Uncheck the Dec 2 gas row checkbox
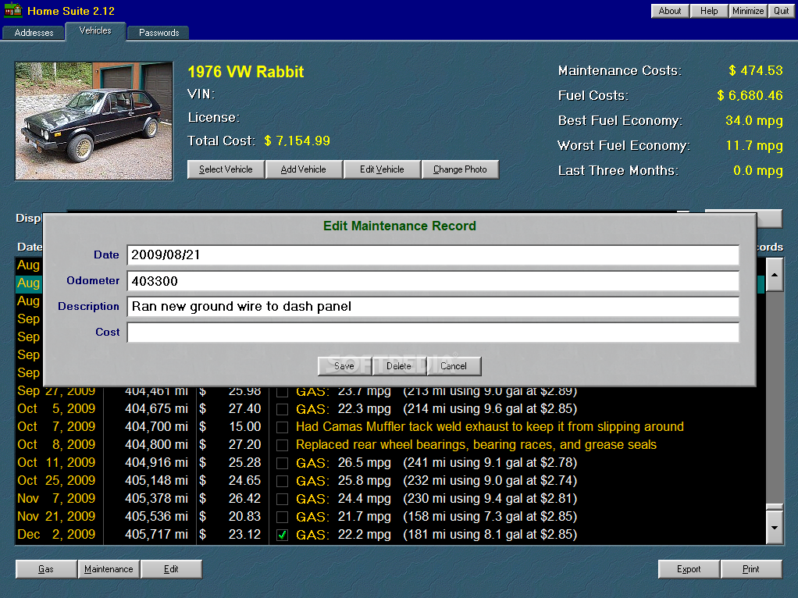This screenshot has width=798, height=598. 282,535
